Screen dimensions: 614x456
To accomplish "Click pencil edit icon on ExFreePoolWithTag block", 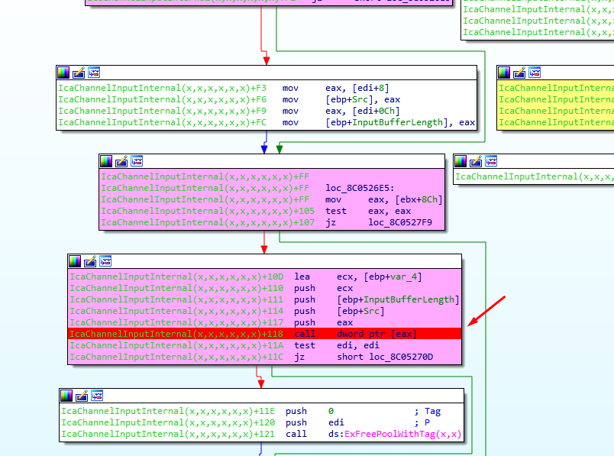I will pos(82,396).
